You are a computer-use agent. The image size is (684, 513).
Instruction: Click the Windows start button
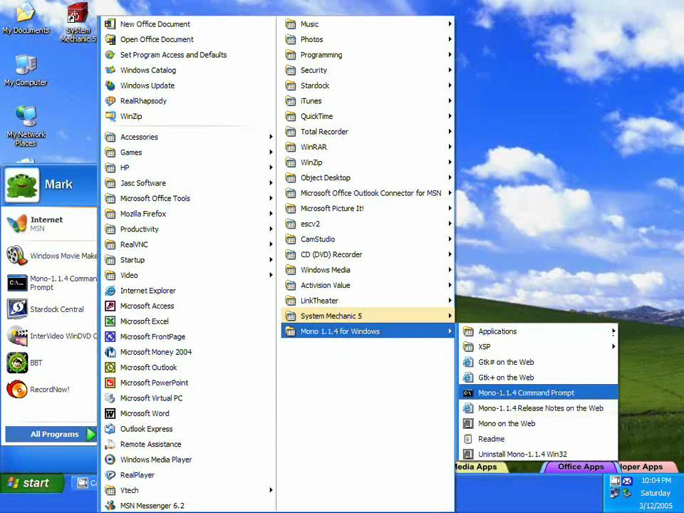[x=31, y=483]
